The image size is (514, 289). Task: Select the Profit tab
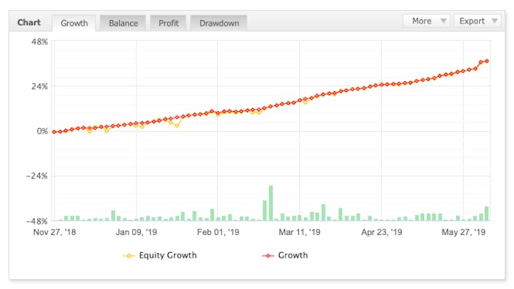click(x=168, y=23)
